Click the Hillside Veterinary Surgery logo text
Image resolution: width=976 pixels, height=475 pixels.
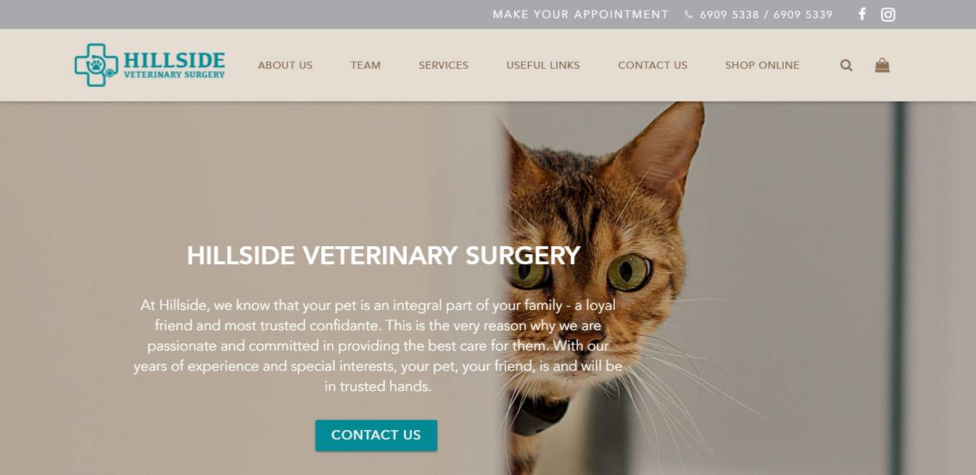click(x=174, y=64)
